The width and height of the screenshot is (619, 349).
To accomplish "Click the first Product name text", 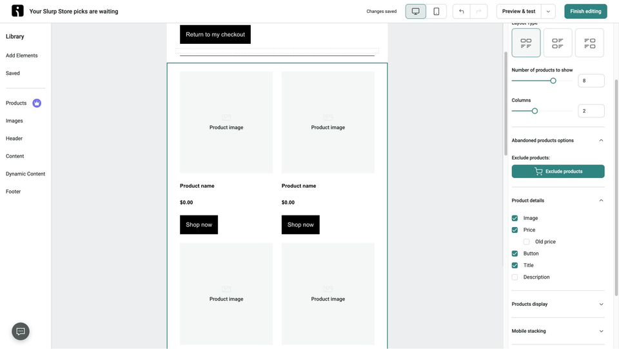I will (x=197, y=186).
